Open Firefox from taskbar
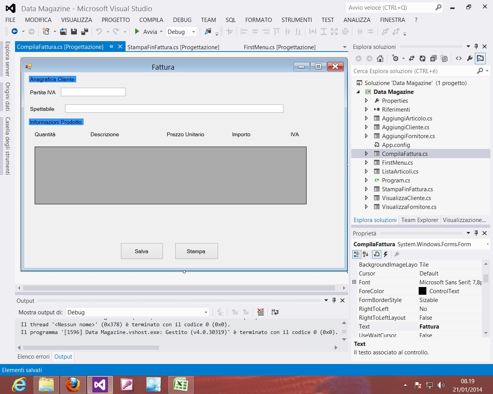Screen dimensions: 493x394 tap(73, 385)
